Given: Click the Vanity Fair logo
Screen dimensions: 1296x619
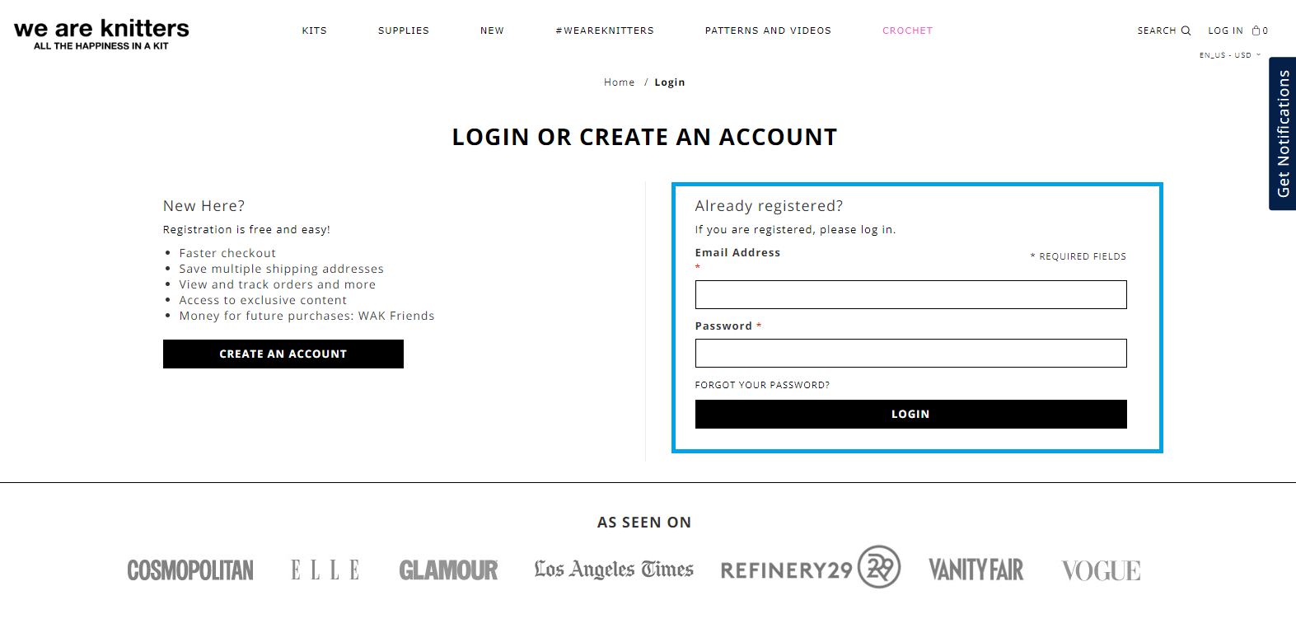Looking at the screenshot, I should point(976,570).
